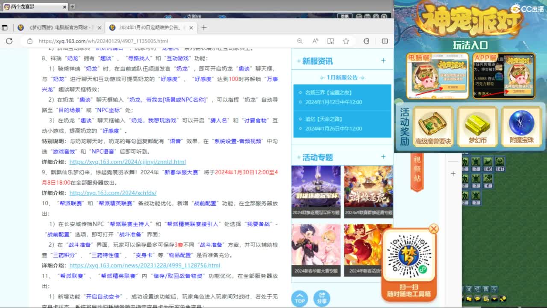
Task: Open immersive reader icon in address bar
Action: click(x=330, y=41)
